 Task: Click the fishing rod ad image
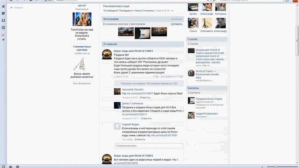pos(80,64)
